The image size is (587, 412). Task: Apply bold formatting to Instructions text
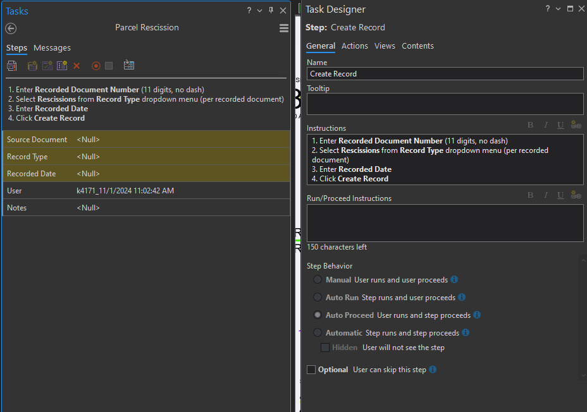pyautogui.click(x=530, y=124)
